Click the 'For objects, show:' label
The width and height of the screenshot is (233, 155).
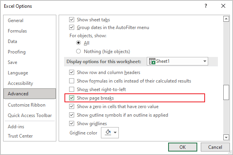tap(88, 36)
